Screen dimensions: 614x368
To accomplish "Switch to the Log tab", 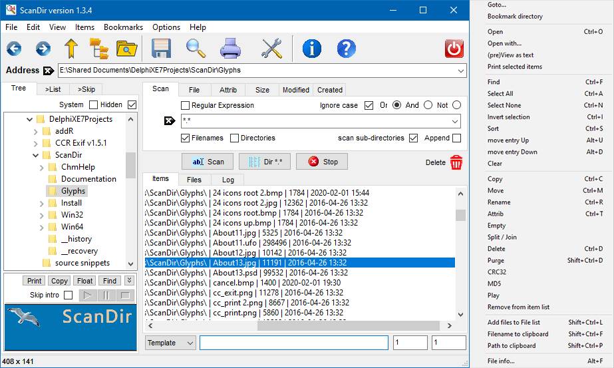I will click(228, 180).
